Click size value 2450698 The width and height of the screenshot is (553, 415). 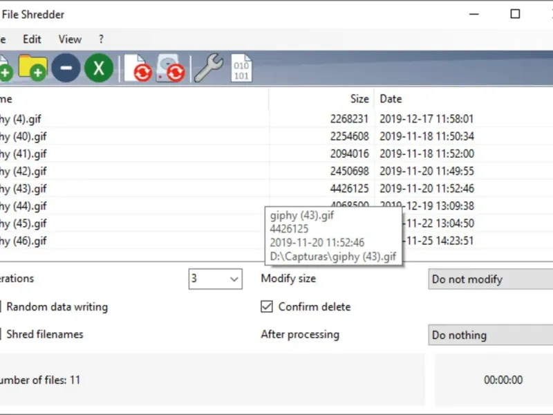[349, 171]
